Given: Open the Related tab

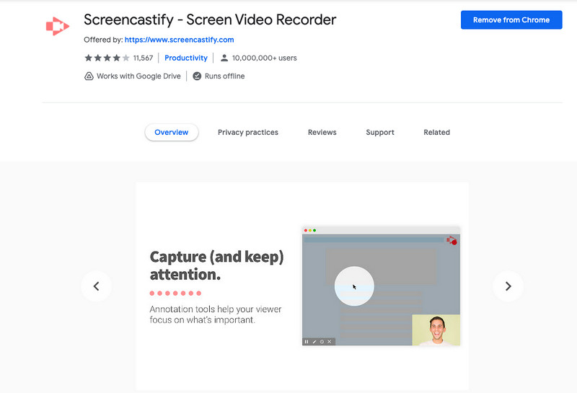Looking at the screenshot, I should 436,132.
